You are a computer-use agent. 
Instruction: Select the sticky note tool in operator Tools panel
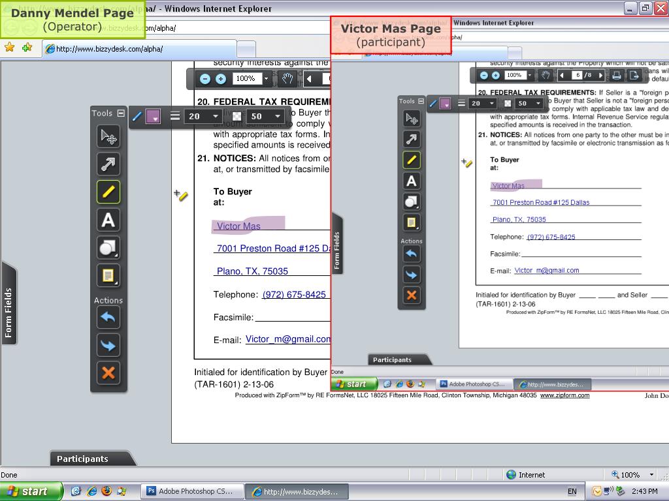click(108, 275)
